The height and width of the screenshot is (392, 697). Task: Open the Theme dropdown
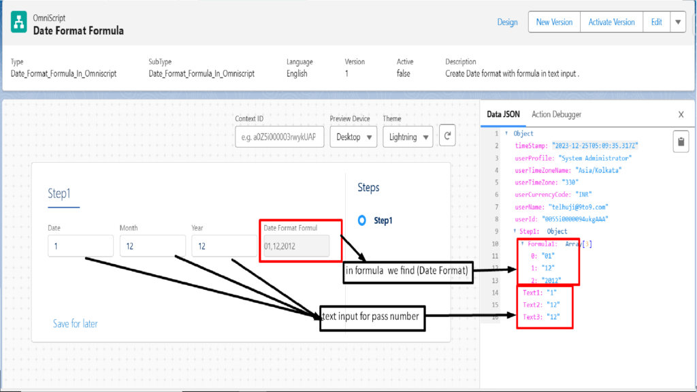coord(408,137)
